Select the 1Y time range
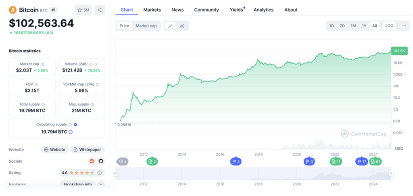 (x=364, y=26)
